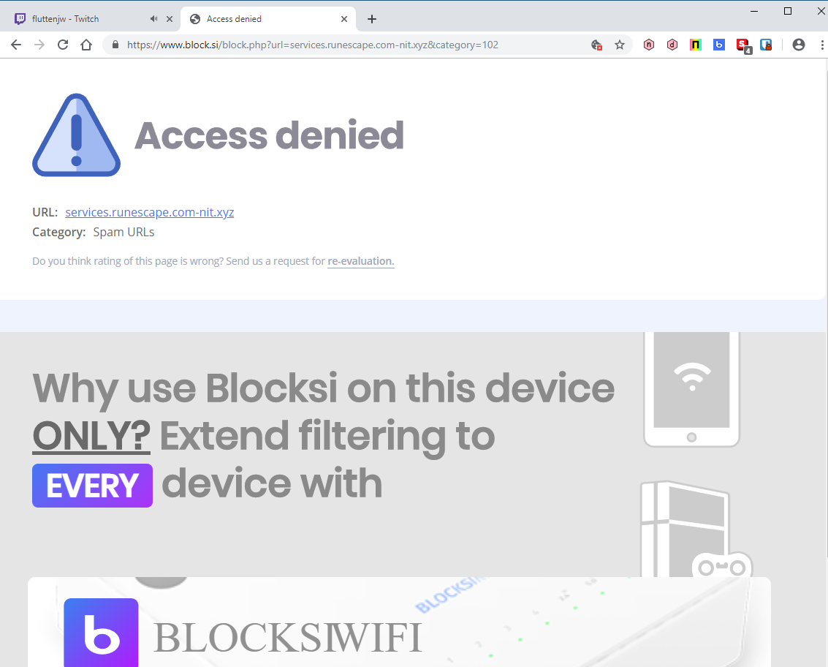Open the services.runescape.com-nit.xyz link

tap(149, 212)
